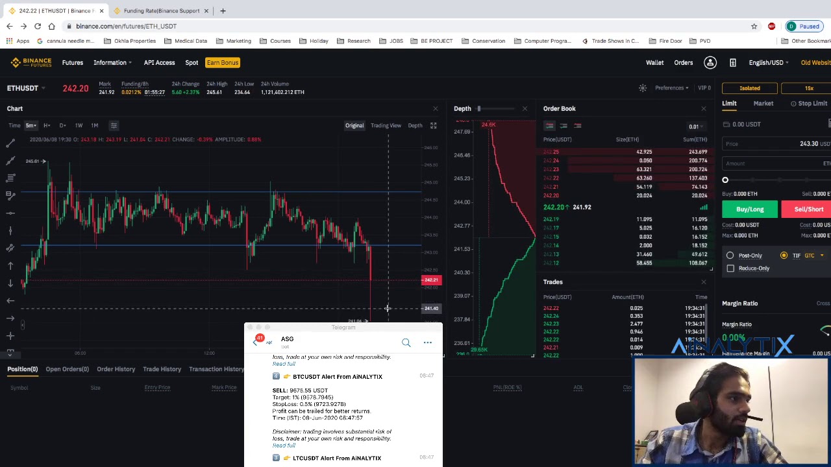Show asks-only order book view
Screen dimensions: 831x467
[x=578, y=125]
